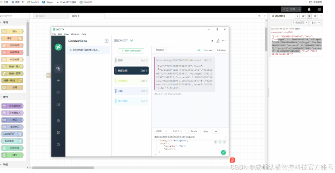The image size is (335, 173).
Task: Open the QoS 0 publish dropdown
Action: pyautogui.click(x=177, y=131)
